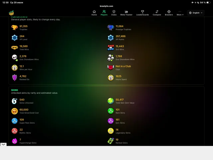Select the Players nav tab
Image resolution: width=213 pixels, height=160 pixels.
104,13
